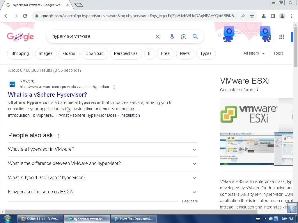Open the Tools search options
This screenshot has width=298, height=223.
click(x=278, y=53)
